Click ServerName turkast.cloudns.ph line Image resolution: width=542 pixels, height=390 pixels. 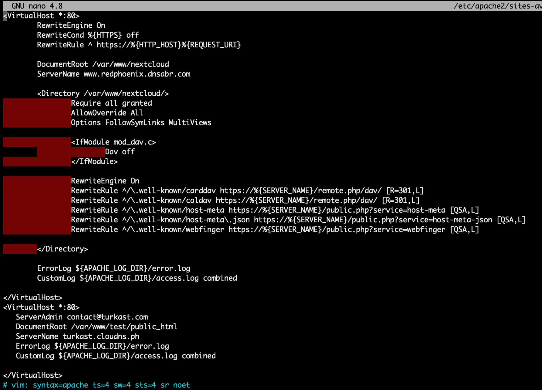(x=77, y=336)
